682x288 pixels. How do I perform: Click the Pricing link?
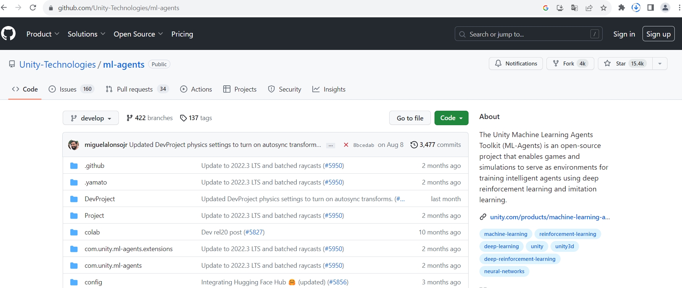click(182, 34)
